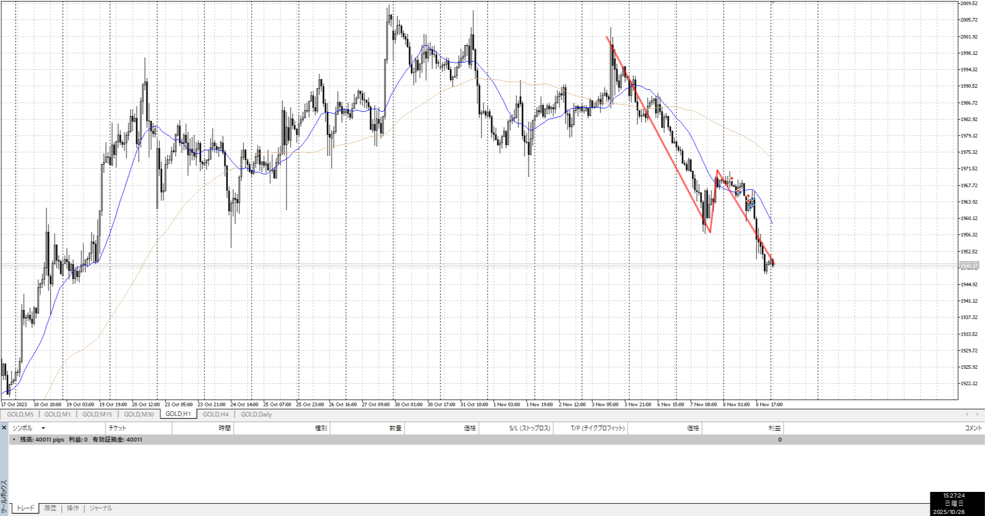985x516 pixels.
Task: Switch to the GOLD,M5 chart tab
Action: pyautogui.click(x=21, y=414)
